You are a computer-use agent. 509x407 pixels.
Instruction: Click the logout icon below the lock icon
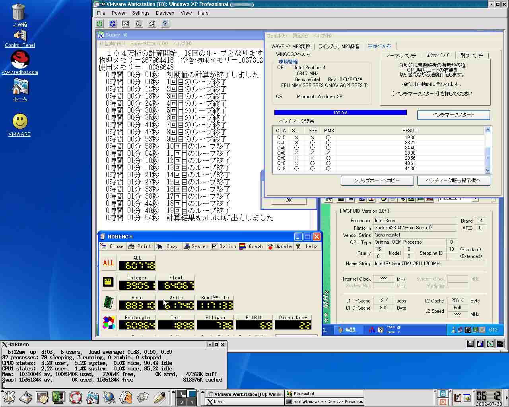(x=443, y=401)
